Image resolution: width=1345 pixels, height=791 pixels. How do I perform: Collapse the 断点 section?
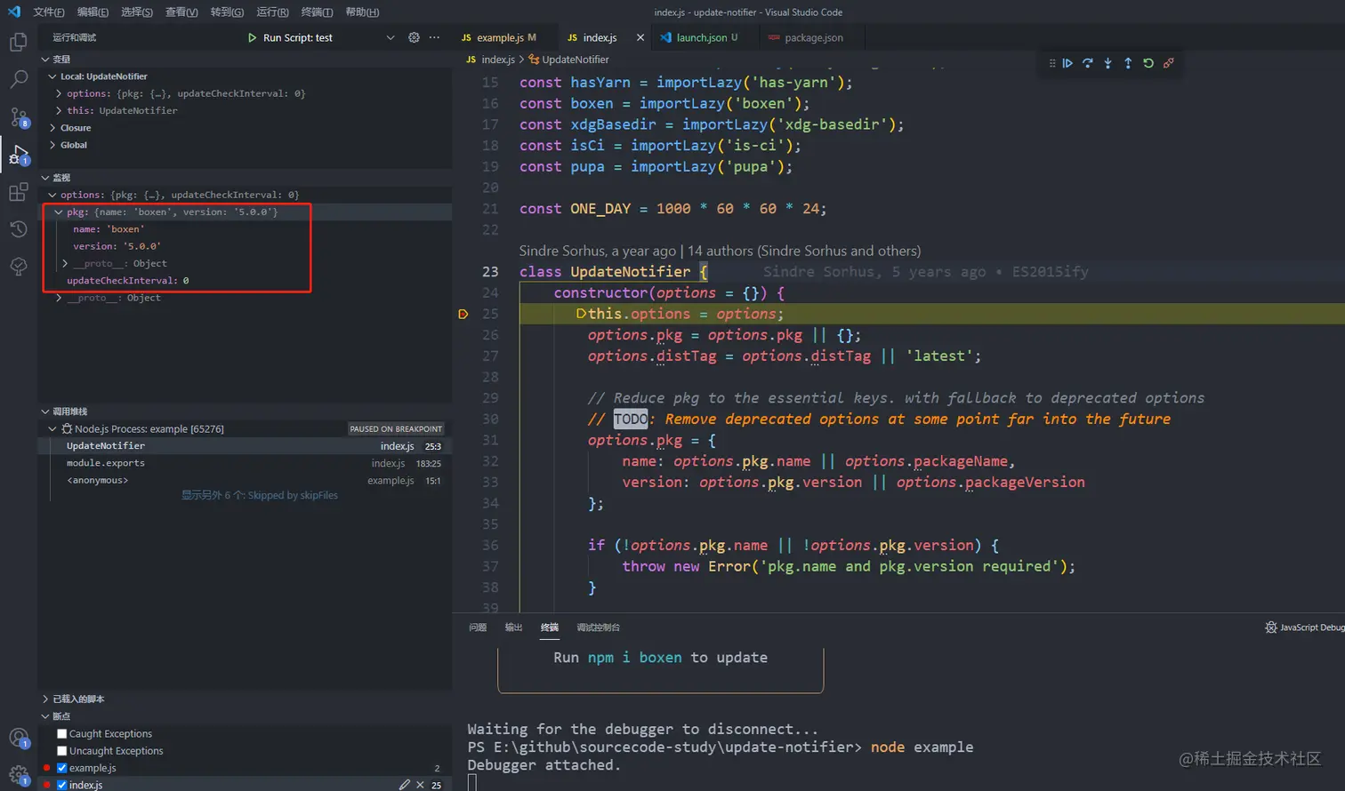tap(45, 716)
